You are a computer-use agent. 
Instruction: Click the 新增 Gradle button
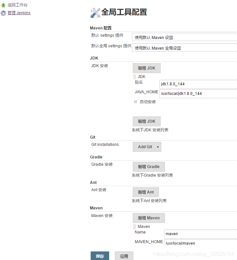[x=149, y=167]
